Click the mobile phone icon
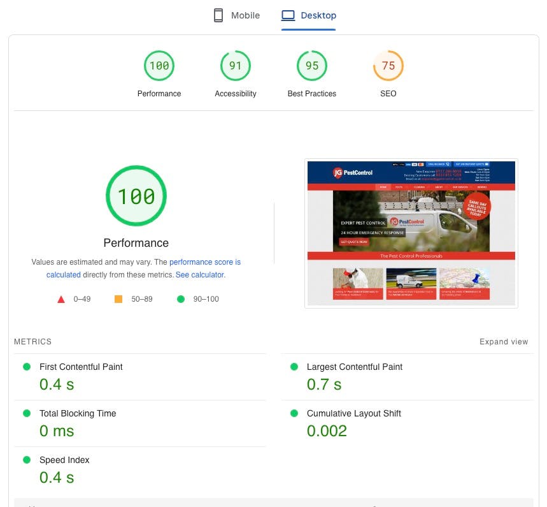The width and height of the screenshot is (547, 507). pos(218,15)
